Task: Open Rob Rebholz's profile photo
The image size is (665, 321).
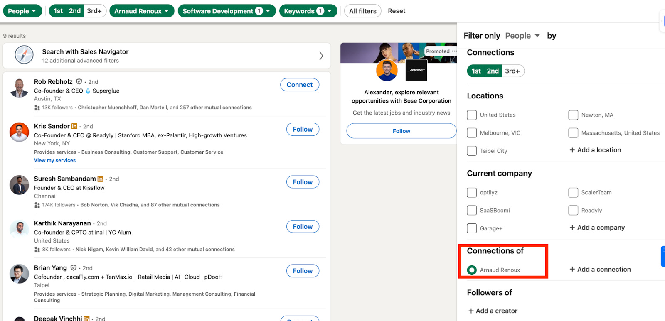Action: (x=19, y=88)
